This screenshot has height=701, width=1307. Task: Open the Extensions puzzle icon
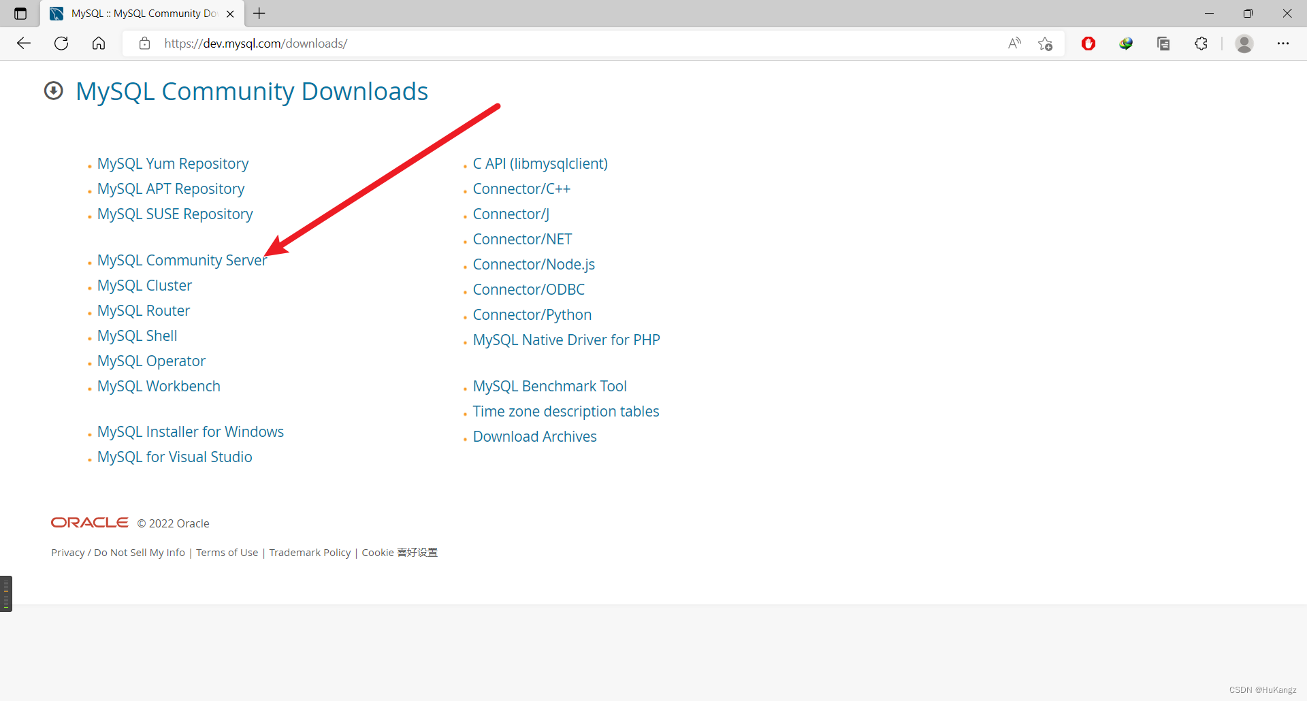[x=1201, y=44]
